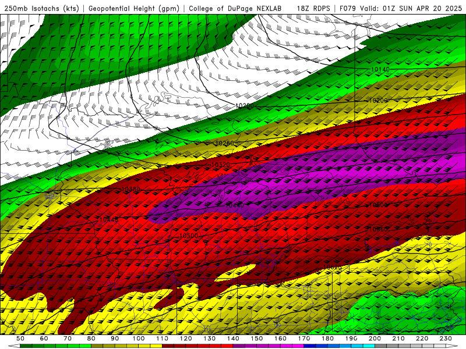Image resolution: width=466 pixels, height=349 pixels.
Task: Click the '190' value on the color scale
Action: coord(351,339)
